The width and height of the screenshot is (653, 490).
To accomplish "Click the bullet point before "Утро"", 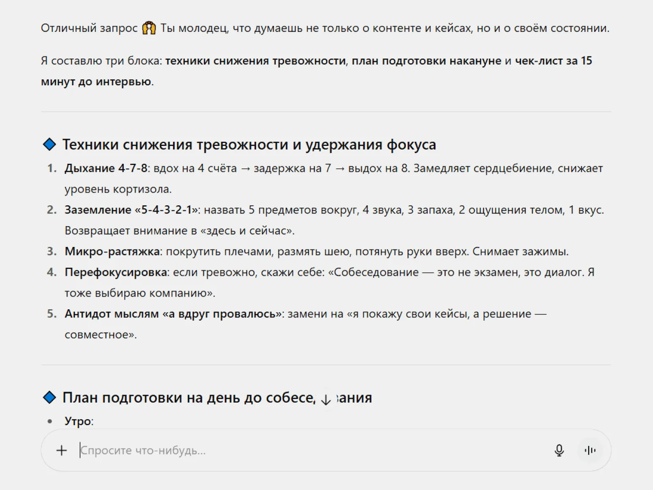I will point(50,421).
